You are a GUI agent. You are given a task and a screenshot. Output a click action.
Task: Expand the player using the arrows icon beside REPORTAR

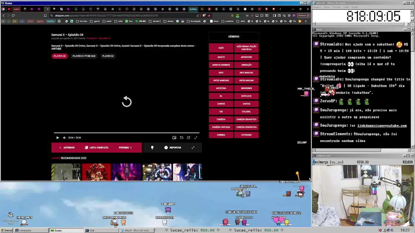pos(193,148)
